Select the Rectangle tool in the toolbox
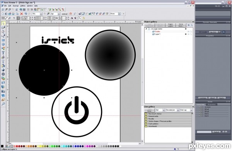 (x=3, y=40)
